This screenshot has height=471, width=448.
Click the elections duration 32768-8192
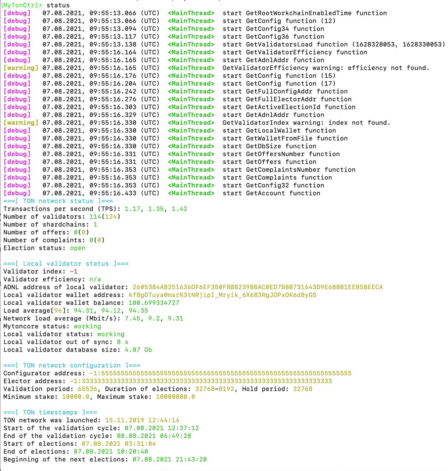tap(214, 389)
